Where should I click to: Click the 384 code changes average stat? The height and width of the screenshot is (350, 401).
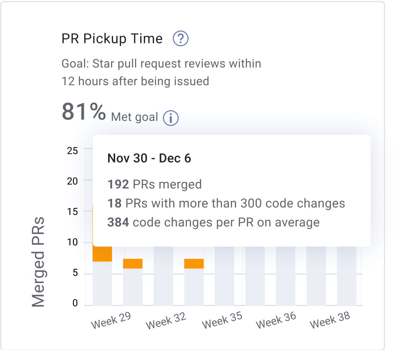tap(214, 222)
